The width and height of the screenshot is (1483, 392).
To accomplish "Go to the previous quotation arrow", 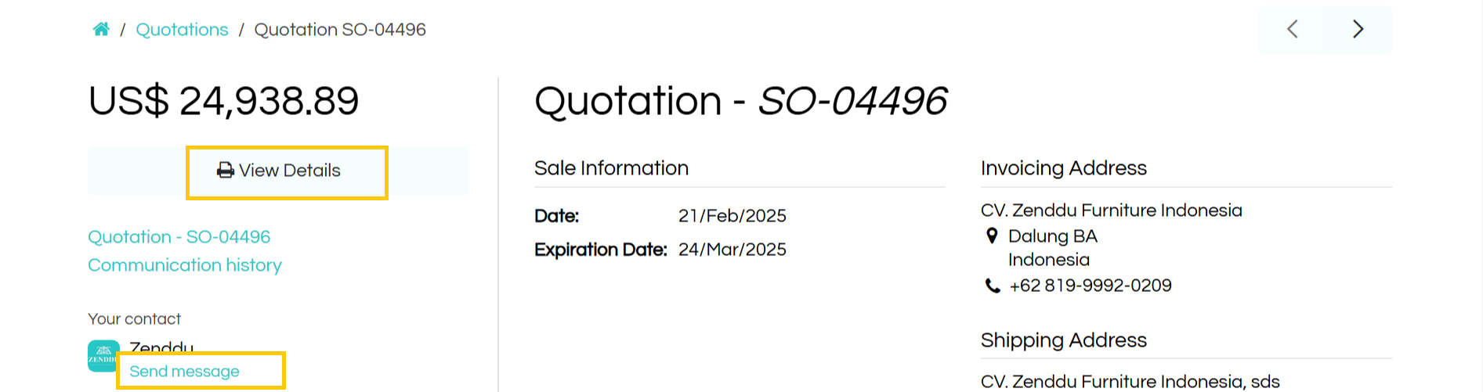I will [1293, 30].
